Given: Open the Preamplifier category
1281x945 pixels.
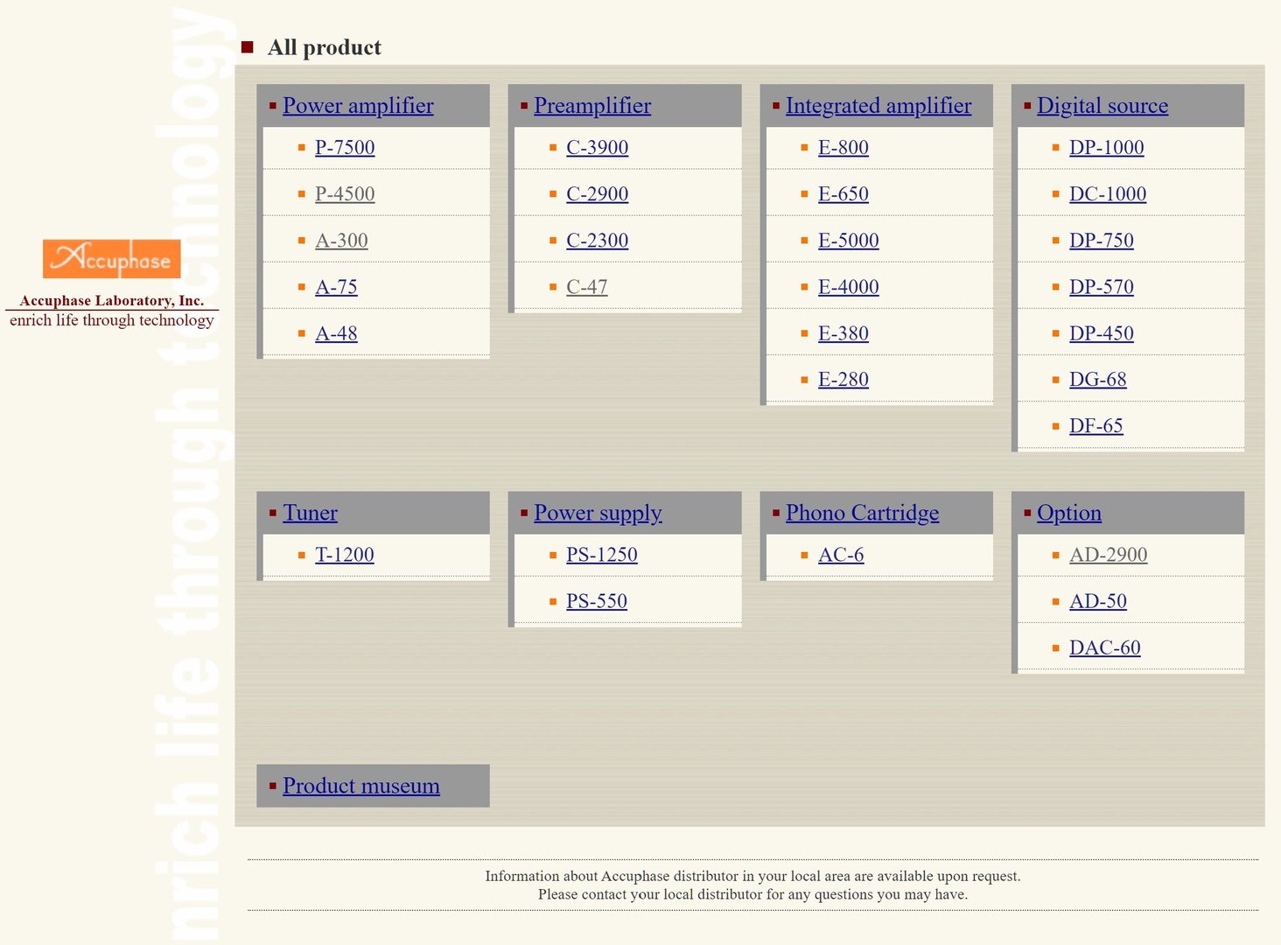Looking at the screenshot, I should (x=592, y=106).
